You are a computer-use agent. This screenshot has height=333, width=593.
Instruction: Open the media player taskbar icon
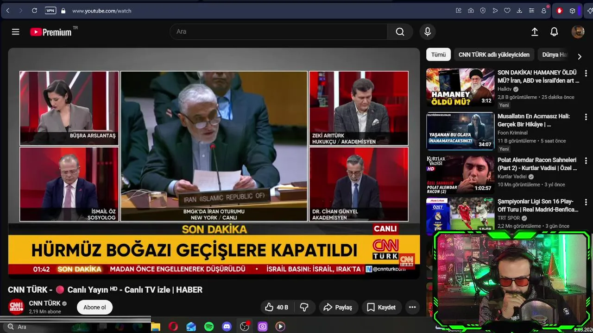[280, 327]
